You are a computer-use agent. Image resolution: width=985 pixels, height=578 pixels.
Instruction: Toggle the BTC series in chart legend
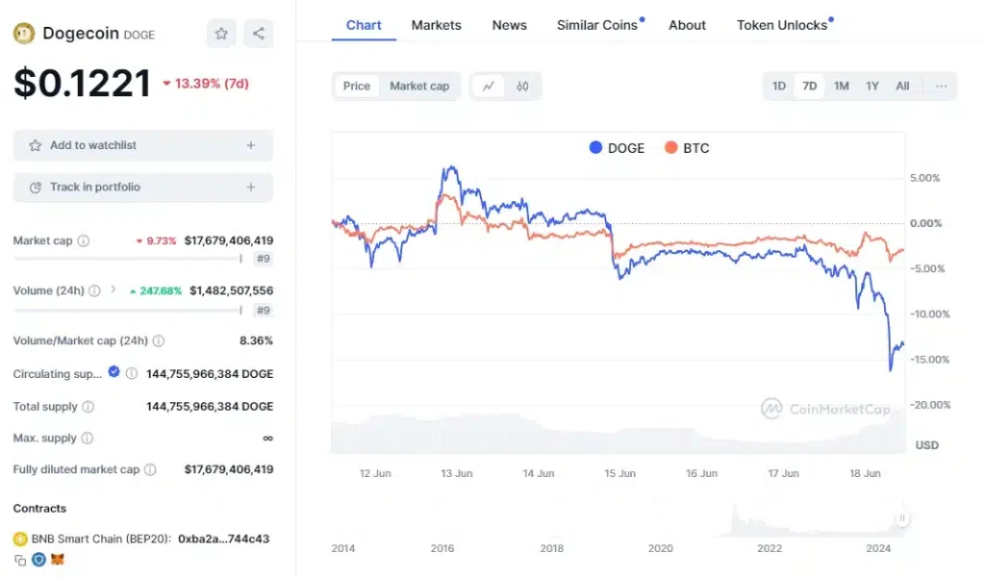pos(687,148)
